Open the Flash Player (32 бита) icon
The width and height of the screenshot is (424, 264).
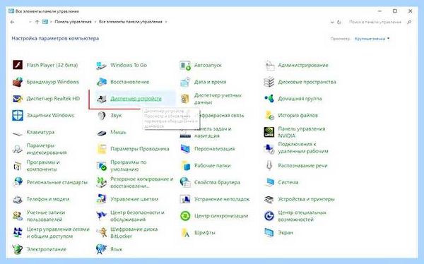[x=18, y=65]
